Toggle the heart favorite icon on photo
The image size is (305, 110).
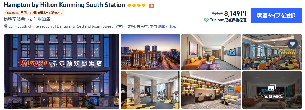tap(292, 44)
